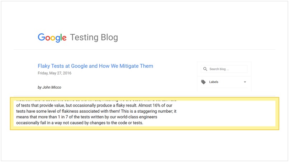Click the last line ending code or tests
This screenshot has width=289, height=162.
(80, 123)
